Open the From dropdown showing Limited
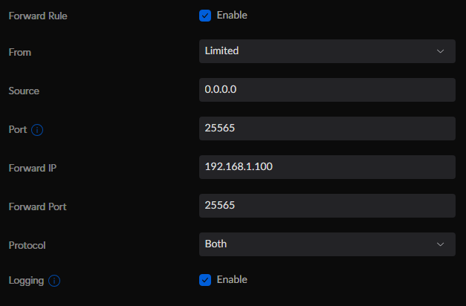 [x=326, y=51]
